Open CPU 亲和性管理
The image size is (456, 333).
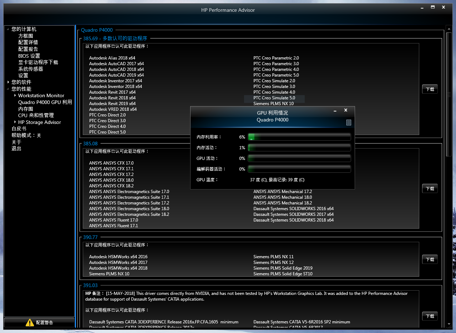36,115
